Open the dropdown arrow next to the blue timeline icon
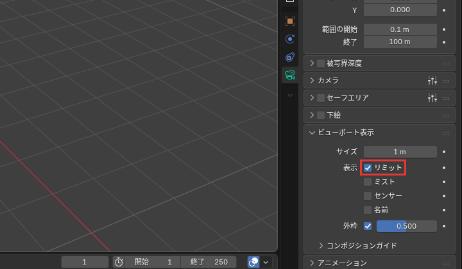Image resolution: width=462 pixels, height=269 pixels. (266, 262)
